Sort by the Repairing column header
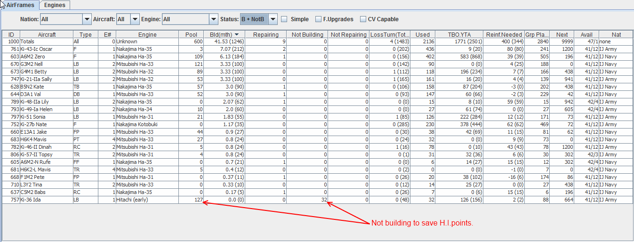This screenshot has width=634, height=242. click(x=266, y=34)
